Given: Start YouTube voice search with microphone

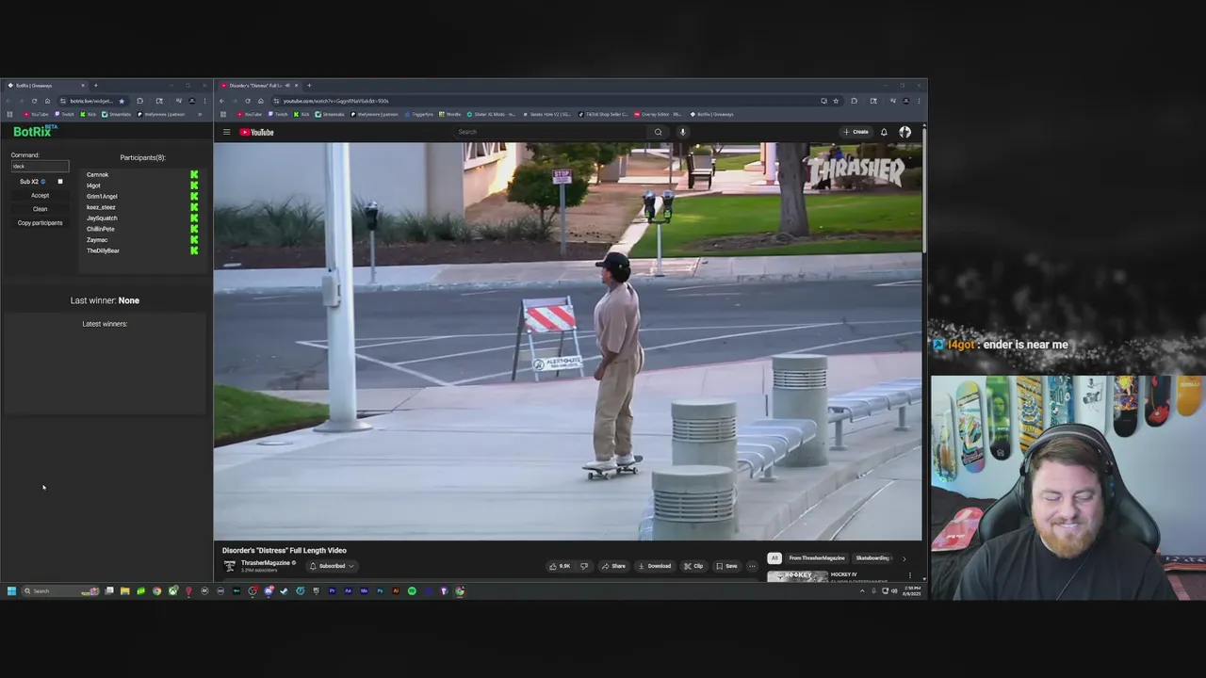Looking at the screenshot, I should point(682,132).
